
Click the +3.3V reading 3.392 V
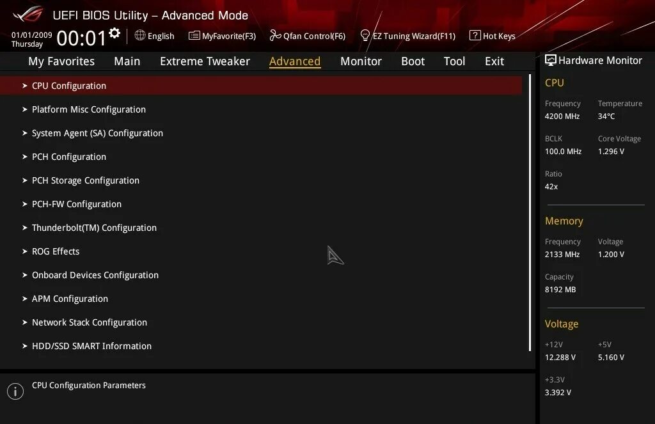(558, 393)
